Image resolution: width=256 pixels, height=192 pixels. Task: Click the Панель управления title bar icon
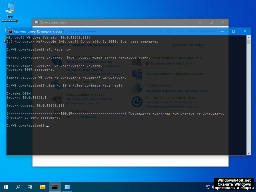[x=36, y=22]
